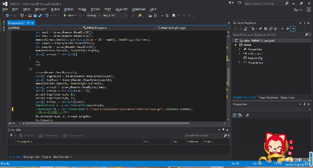
Task: Click the Save All toolbar icon
Action: pyautogui.click(x=39, y=16)
